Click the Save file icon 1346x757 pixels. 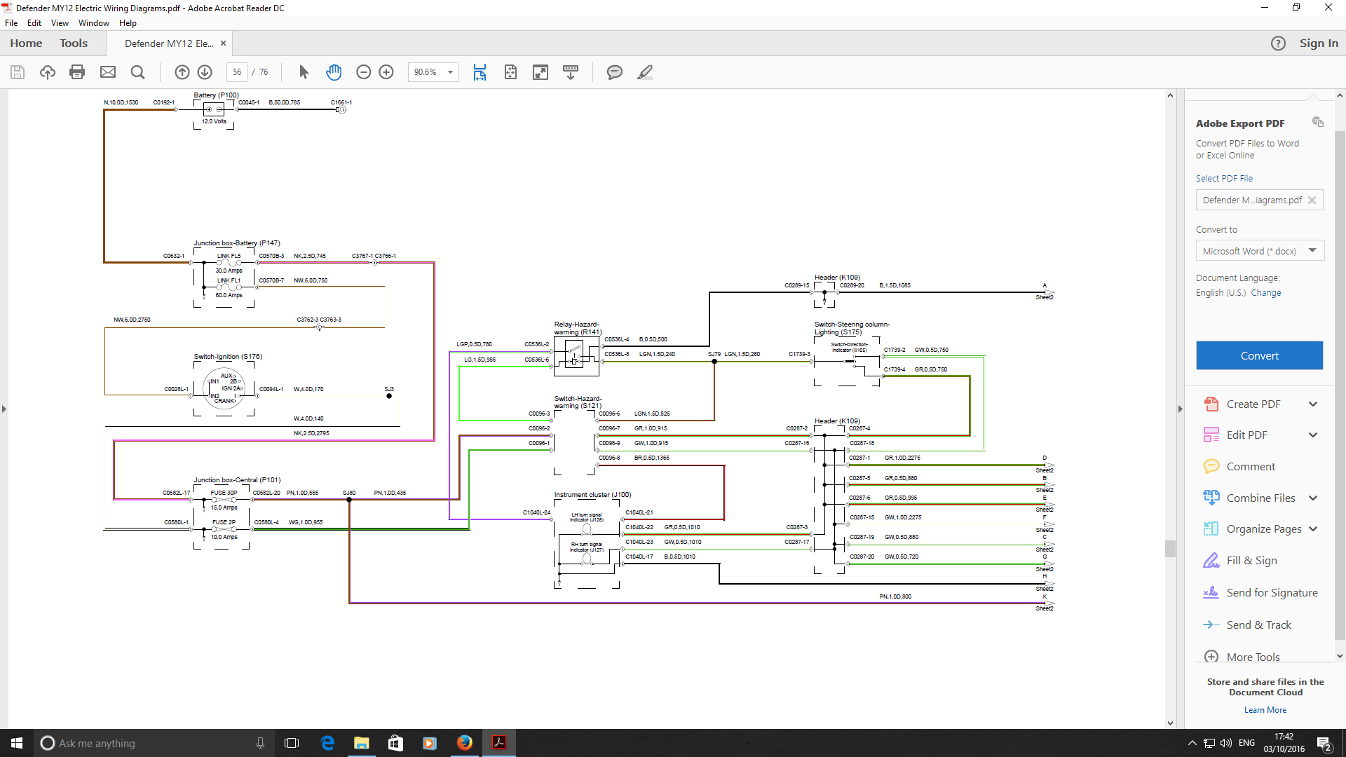pos(18,72)
